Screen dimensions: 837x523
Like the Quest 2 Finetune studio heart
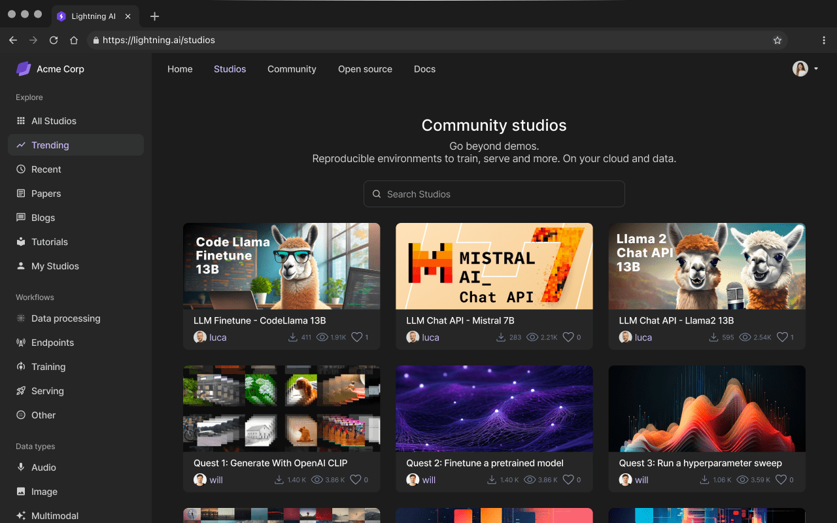point(569,480)
